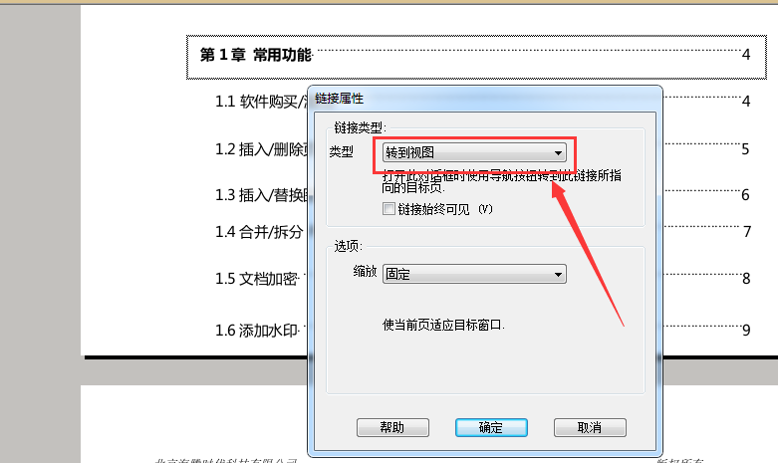The height and width of the screenshot is (463, 778).
Task: Click the 1.1 软件购买 contents entry
Action: tap(261, 102)
